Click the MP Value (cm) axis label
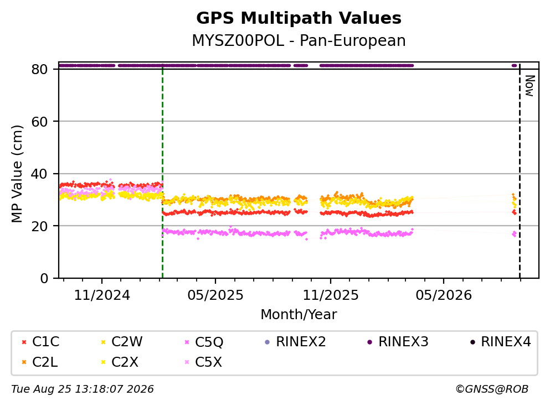 pyautogui.click(x=17, y=174)
